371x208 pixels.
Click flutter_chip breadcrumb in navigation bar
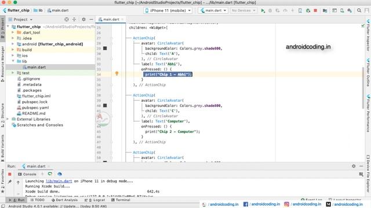point(16,10)
